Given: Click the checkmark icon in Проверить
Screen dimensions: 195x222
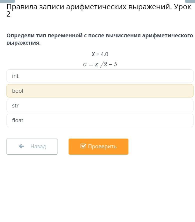Looking at the screenshot, I should pos(83,146).
